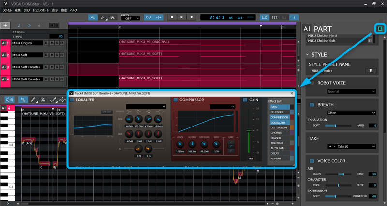Open the editor view icon in toolbar

pyautogui.click(x=264, y=17)
